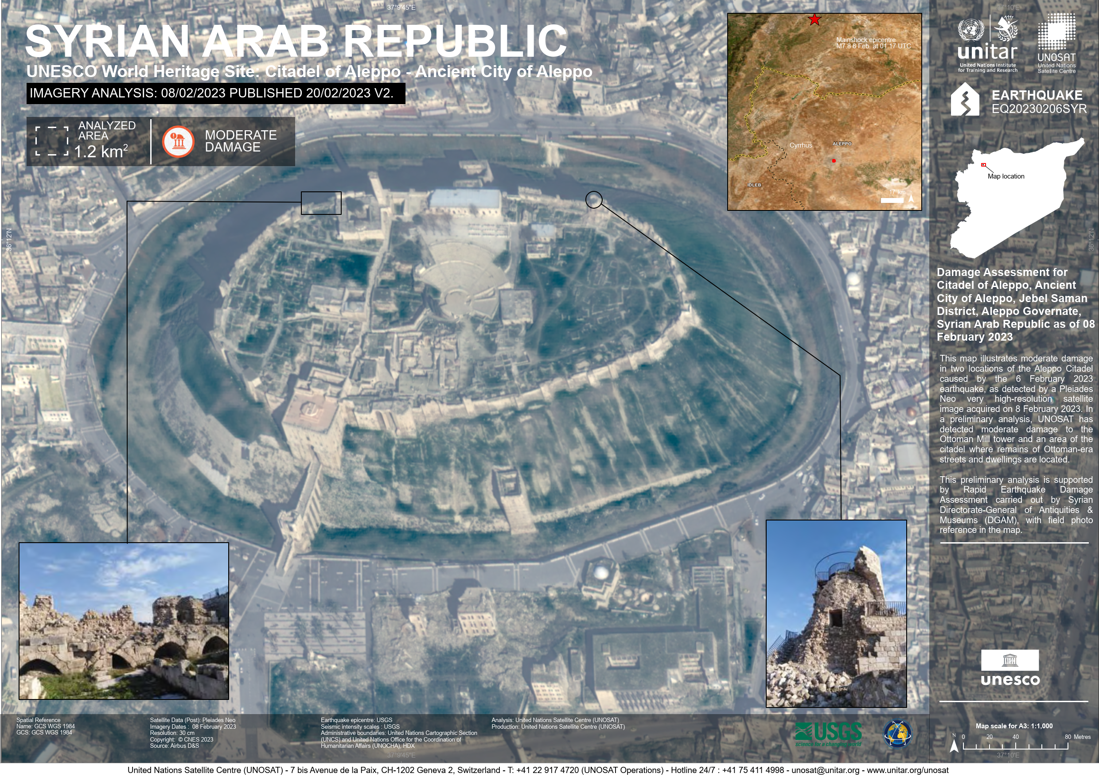Open the arched ruins field photo
Image resolution: width=1099 pixels, height=777 pixels.
124,621
